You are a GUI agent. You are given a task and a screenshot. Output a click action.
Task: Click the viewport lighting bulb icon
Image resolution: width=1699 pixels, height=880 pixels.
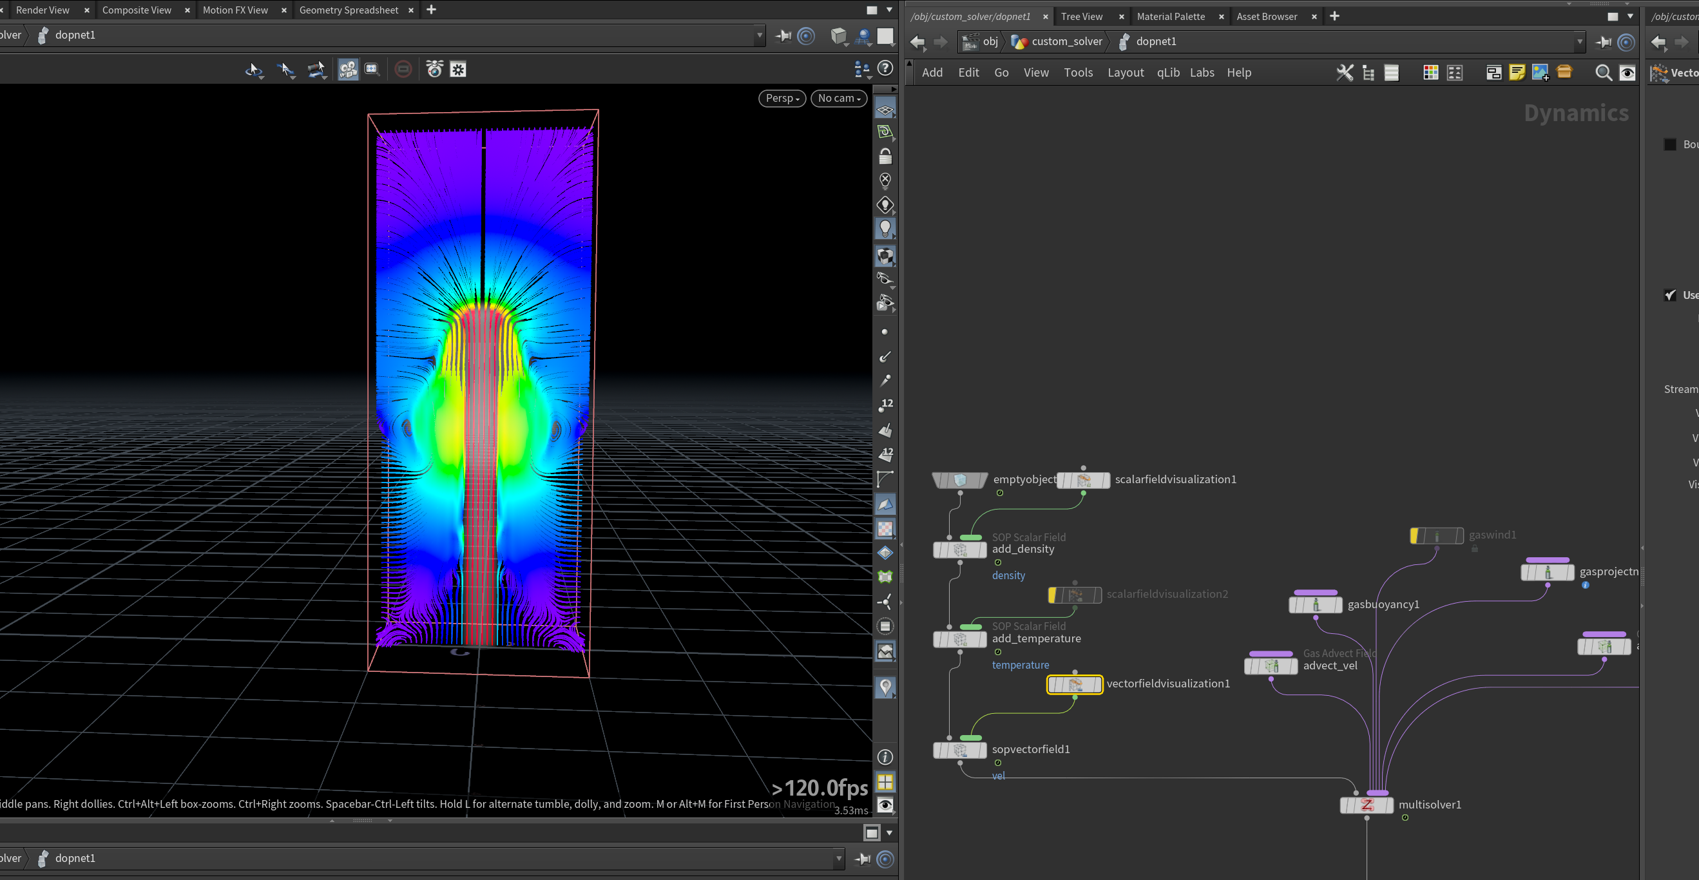[x=885, y=229]
